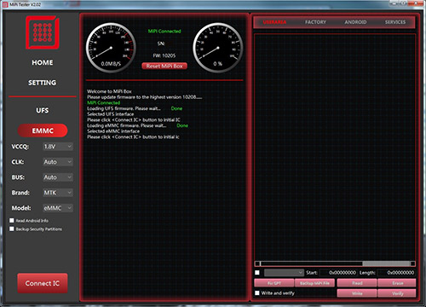
Task: Open the HOME page
Action: pyautogui.click(x=43, y=62)
